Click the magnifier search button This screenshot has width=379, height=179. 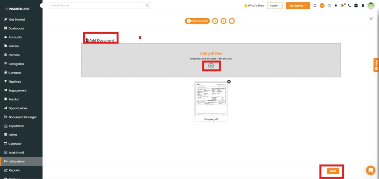tap(148, 6)
